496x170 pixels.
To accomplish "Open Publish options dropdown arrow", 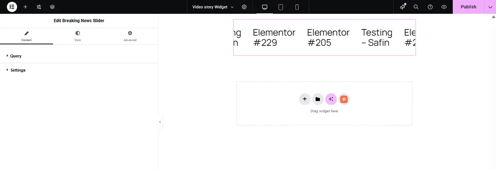I will point(490,7).
